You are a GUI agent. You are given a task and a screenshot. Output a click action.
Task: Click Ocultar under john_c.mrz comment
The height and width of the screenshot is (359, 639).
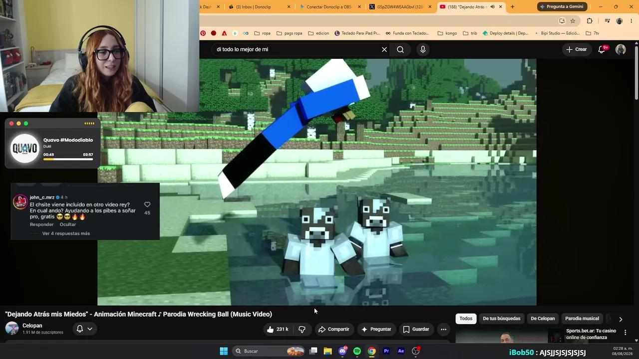click(x=68, y=224)
